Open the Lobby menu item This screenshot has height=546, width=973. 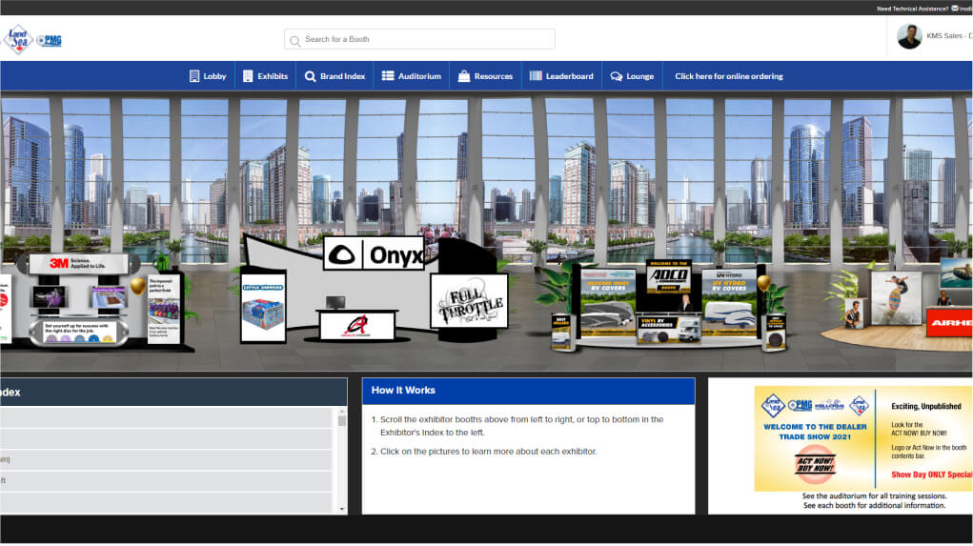pos(207,76)
